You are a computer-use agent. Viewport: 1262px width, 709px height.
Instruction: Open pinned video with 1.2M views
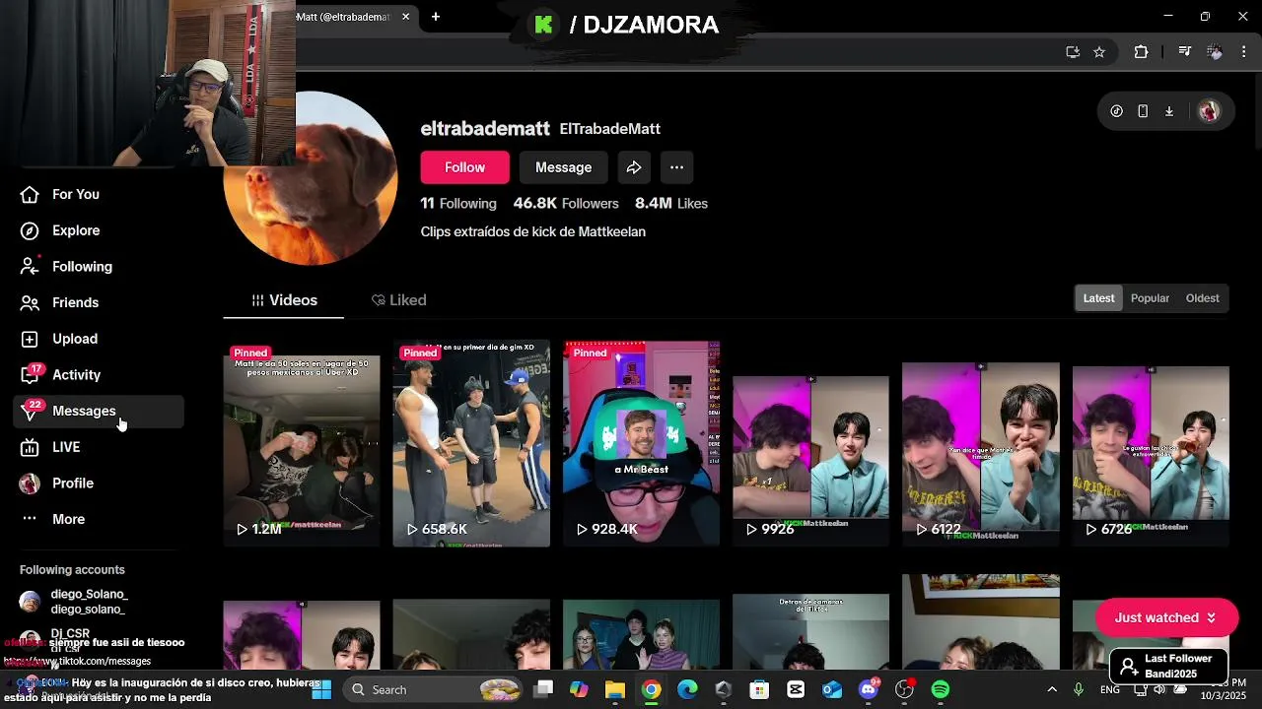pos(302,444)
